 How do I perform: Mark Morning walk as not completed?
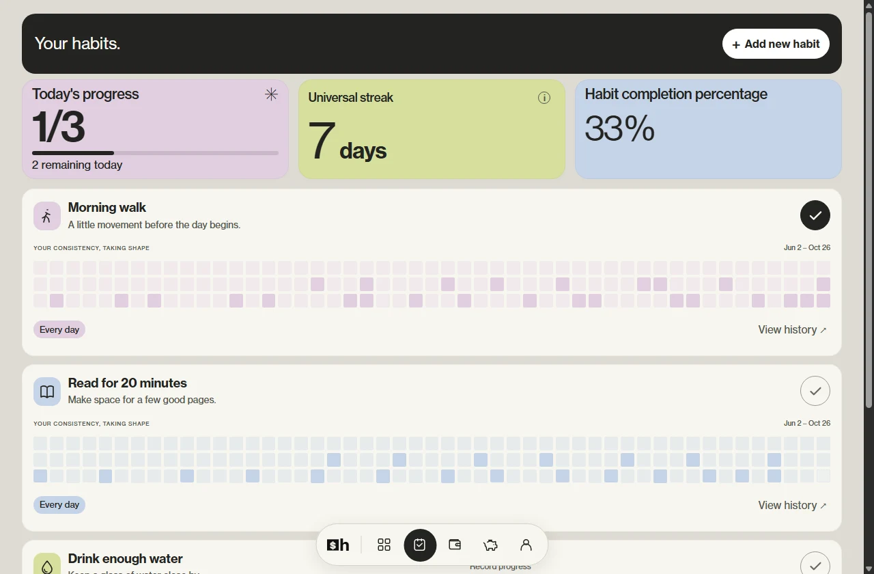point(815,215)
